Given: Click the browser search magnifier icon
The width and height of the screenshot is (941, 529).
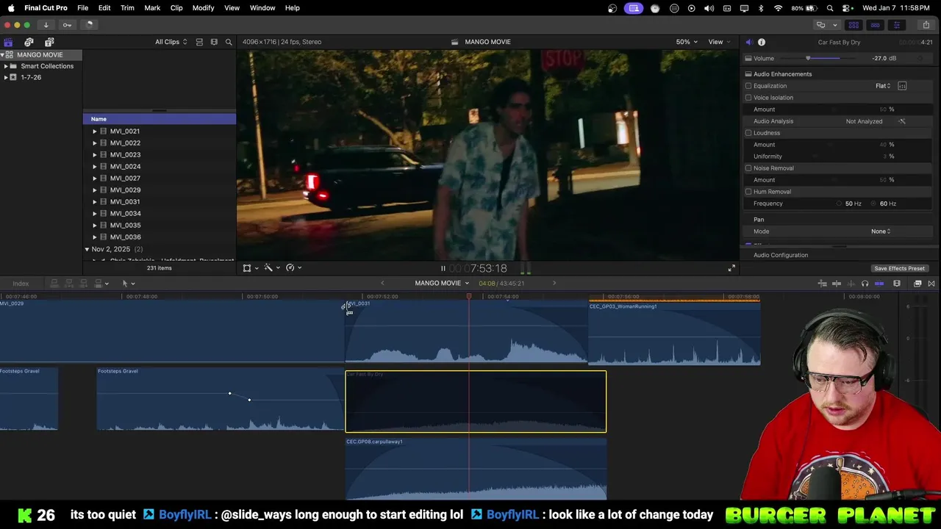Looking at the screenshot, I should tap(229, 42).
